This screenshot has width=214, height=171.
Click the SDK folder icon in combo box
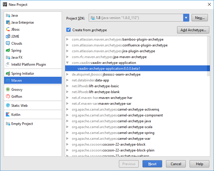click(x=93, y=18)
